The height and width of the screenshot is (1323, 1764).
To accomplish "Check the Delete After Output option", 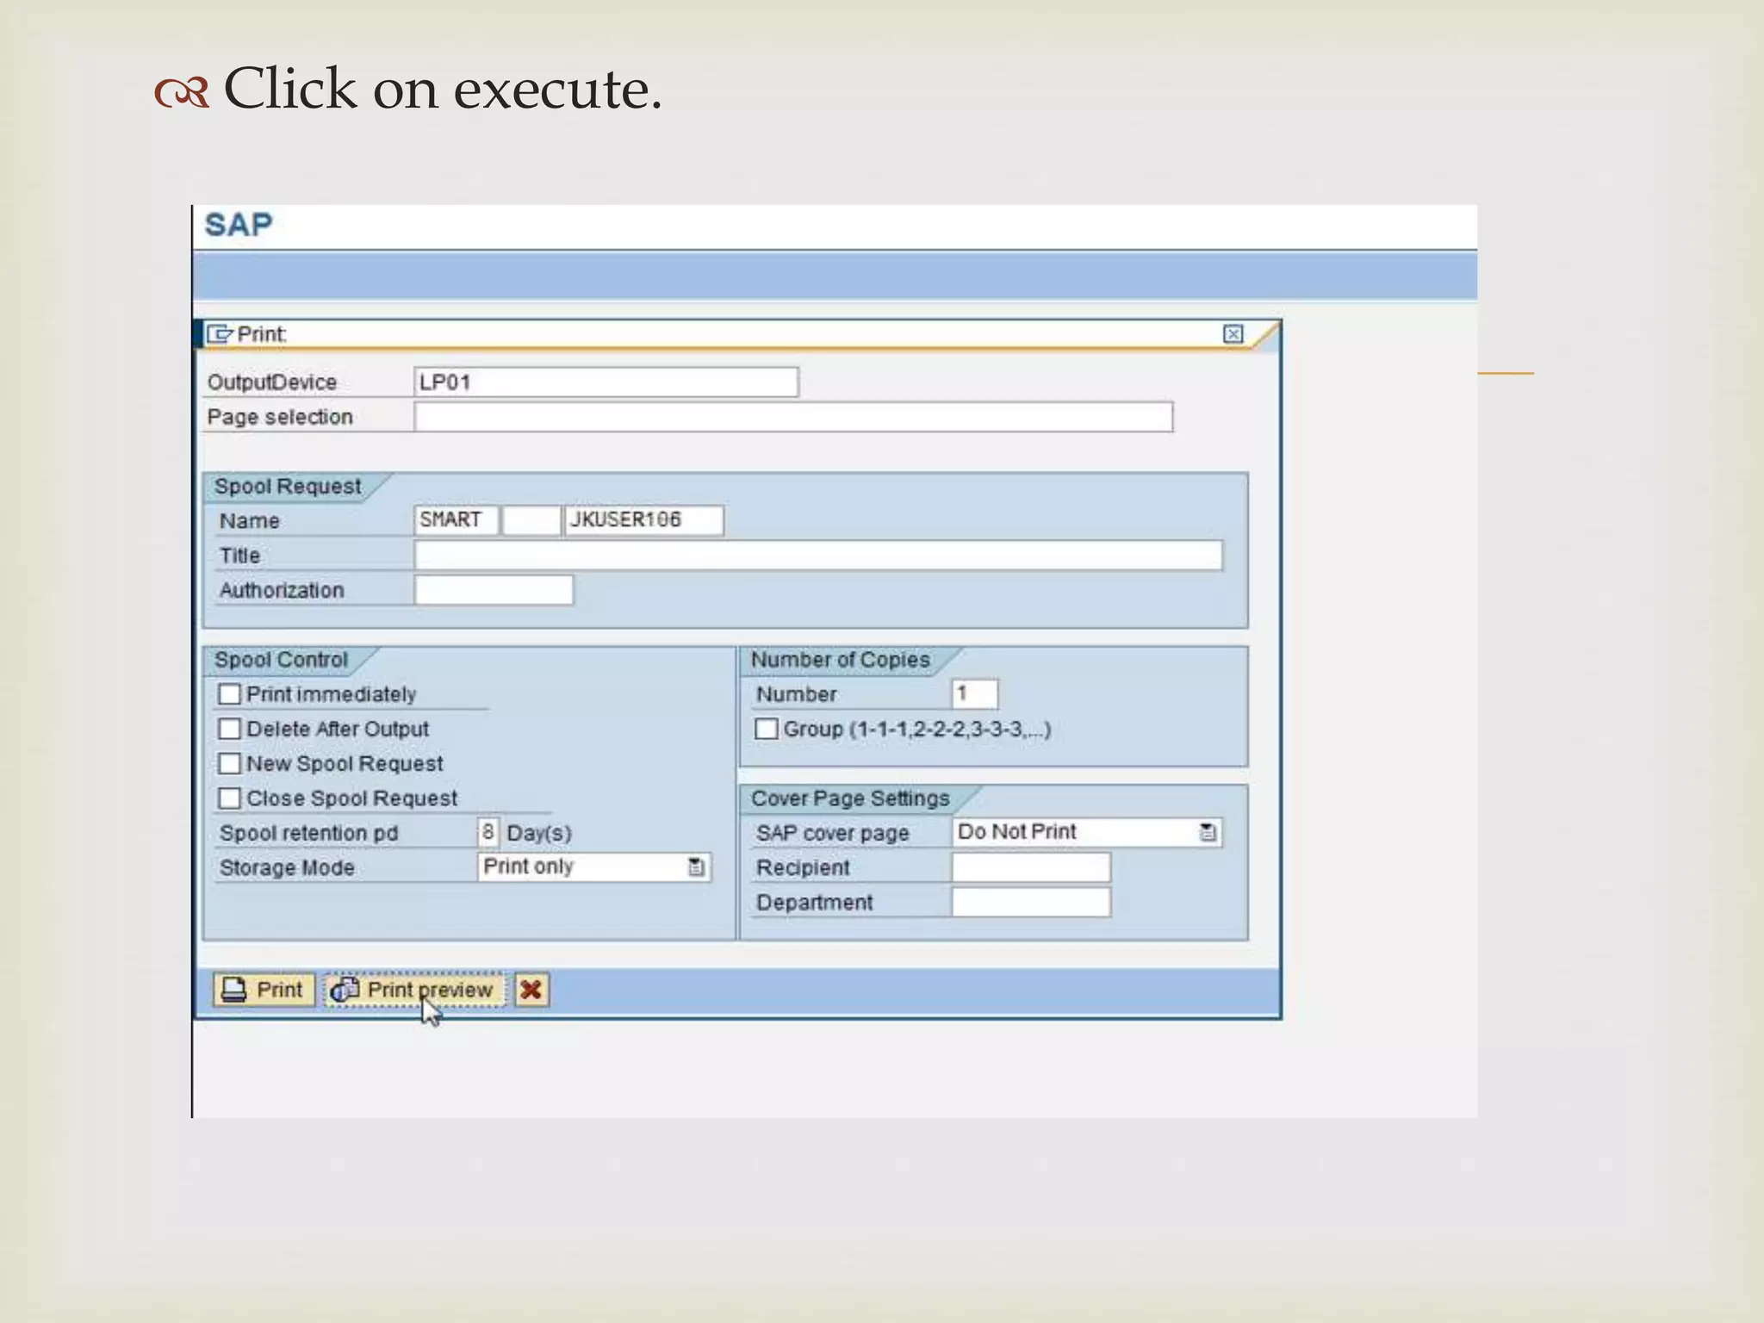I will pyautogui.click(x=229, y=729).
